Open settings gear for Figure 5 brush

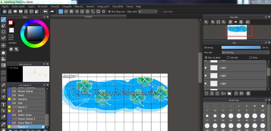click(43, 127)
